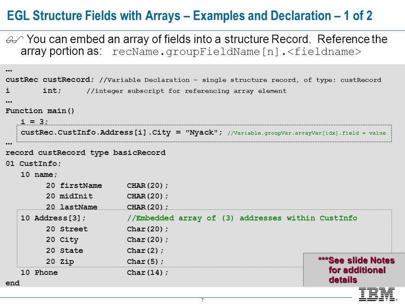The height and width of the screenshot is (304, 405).
Task: Click the field '20 firstName'
Action: tap(74, 185)
